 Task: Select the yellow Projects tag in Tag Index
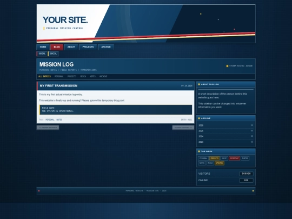214,158
